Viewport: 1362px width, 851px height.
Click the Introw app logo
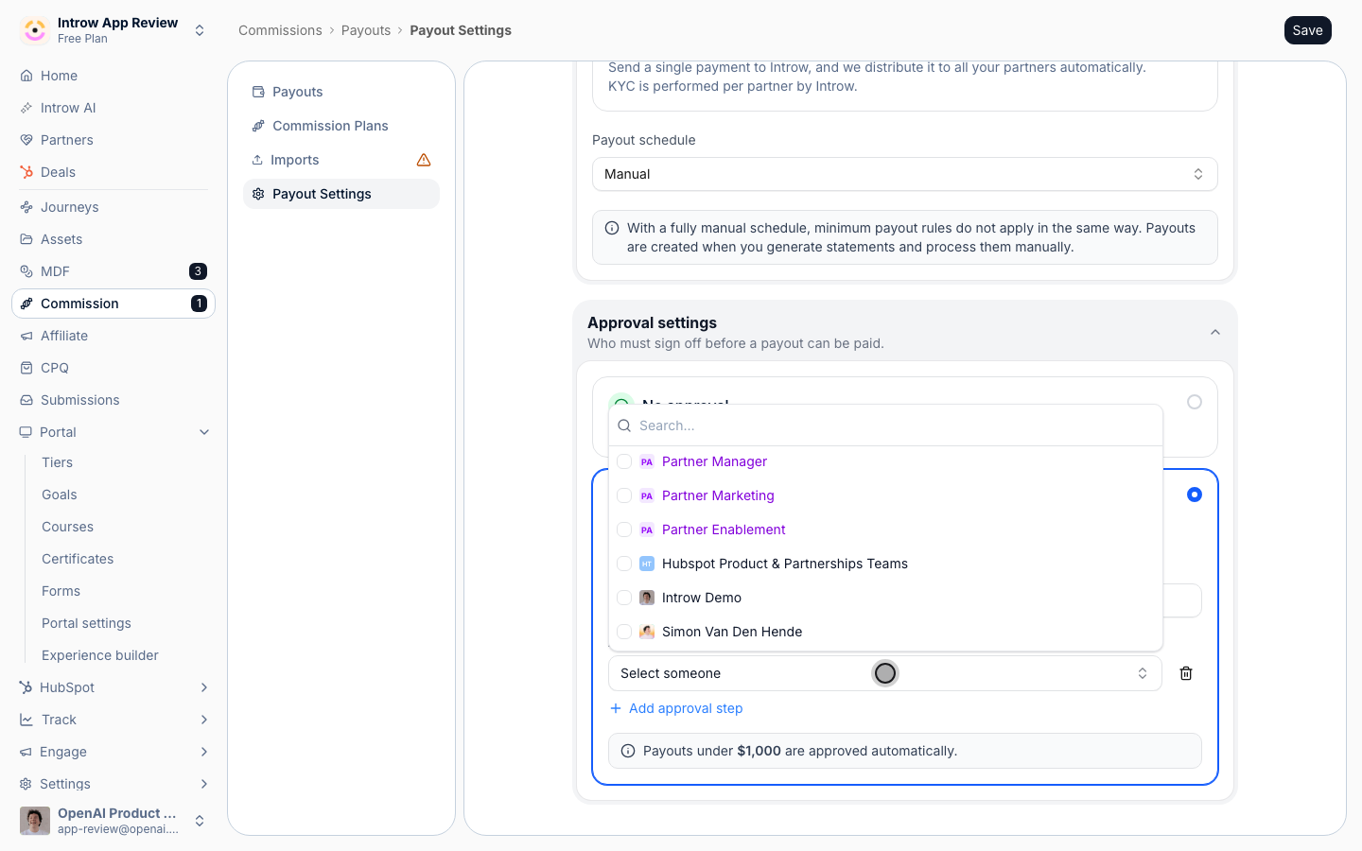[x=35, y=30]
